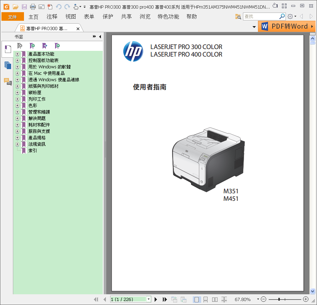Viewport: 317px width, 305px height.
Task: Expand bookmark panel with double arrow
Action: point(94,37)
